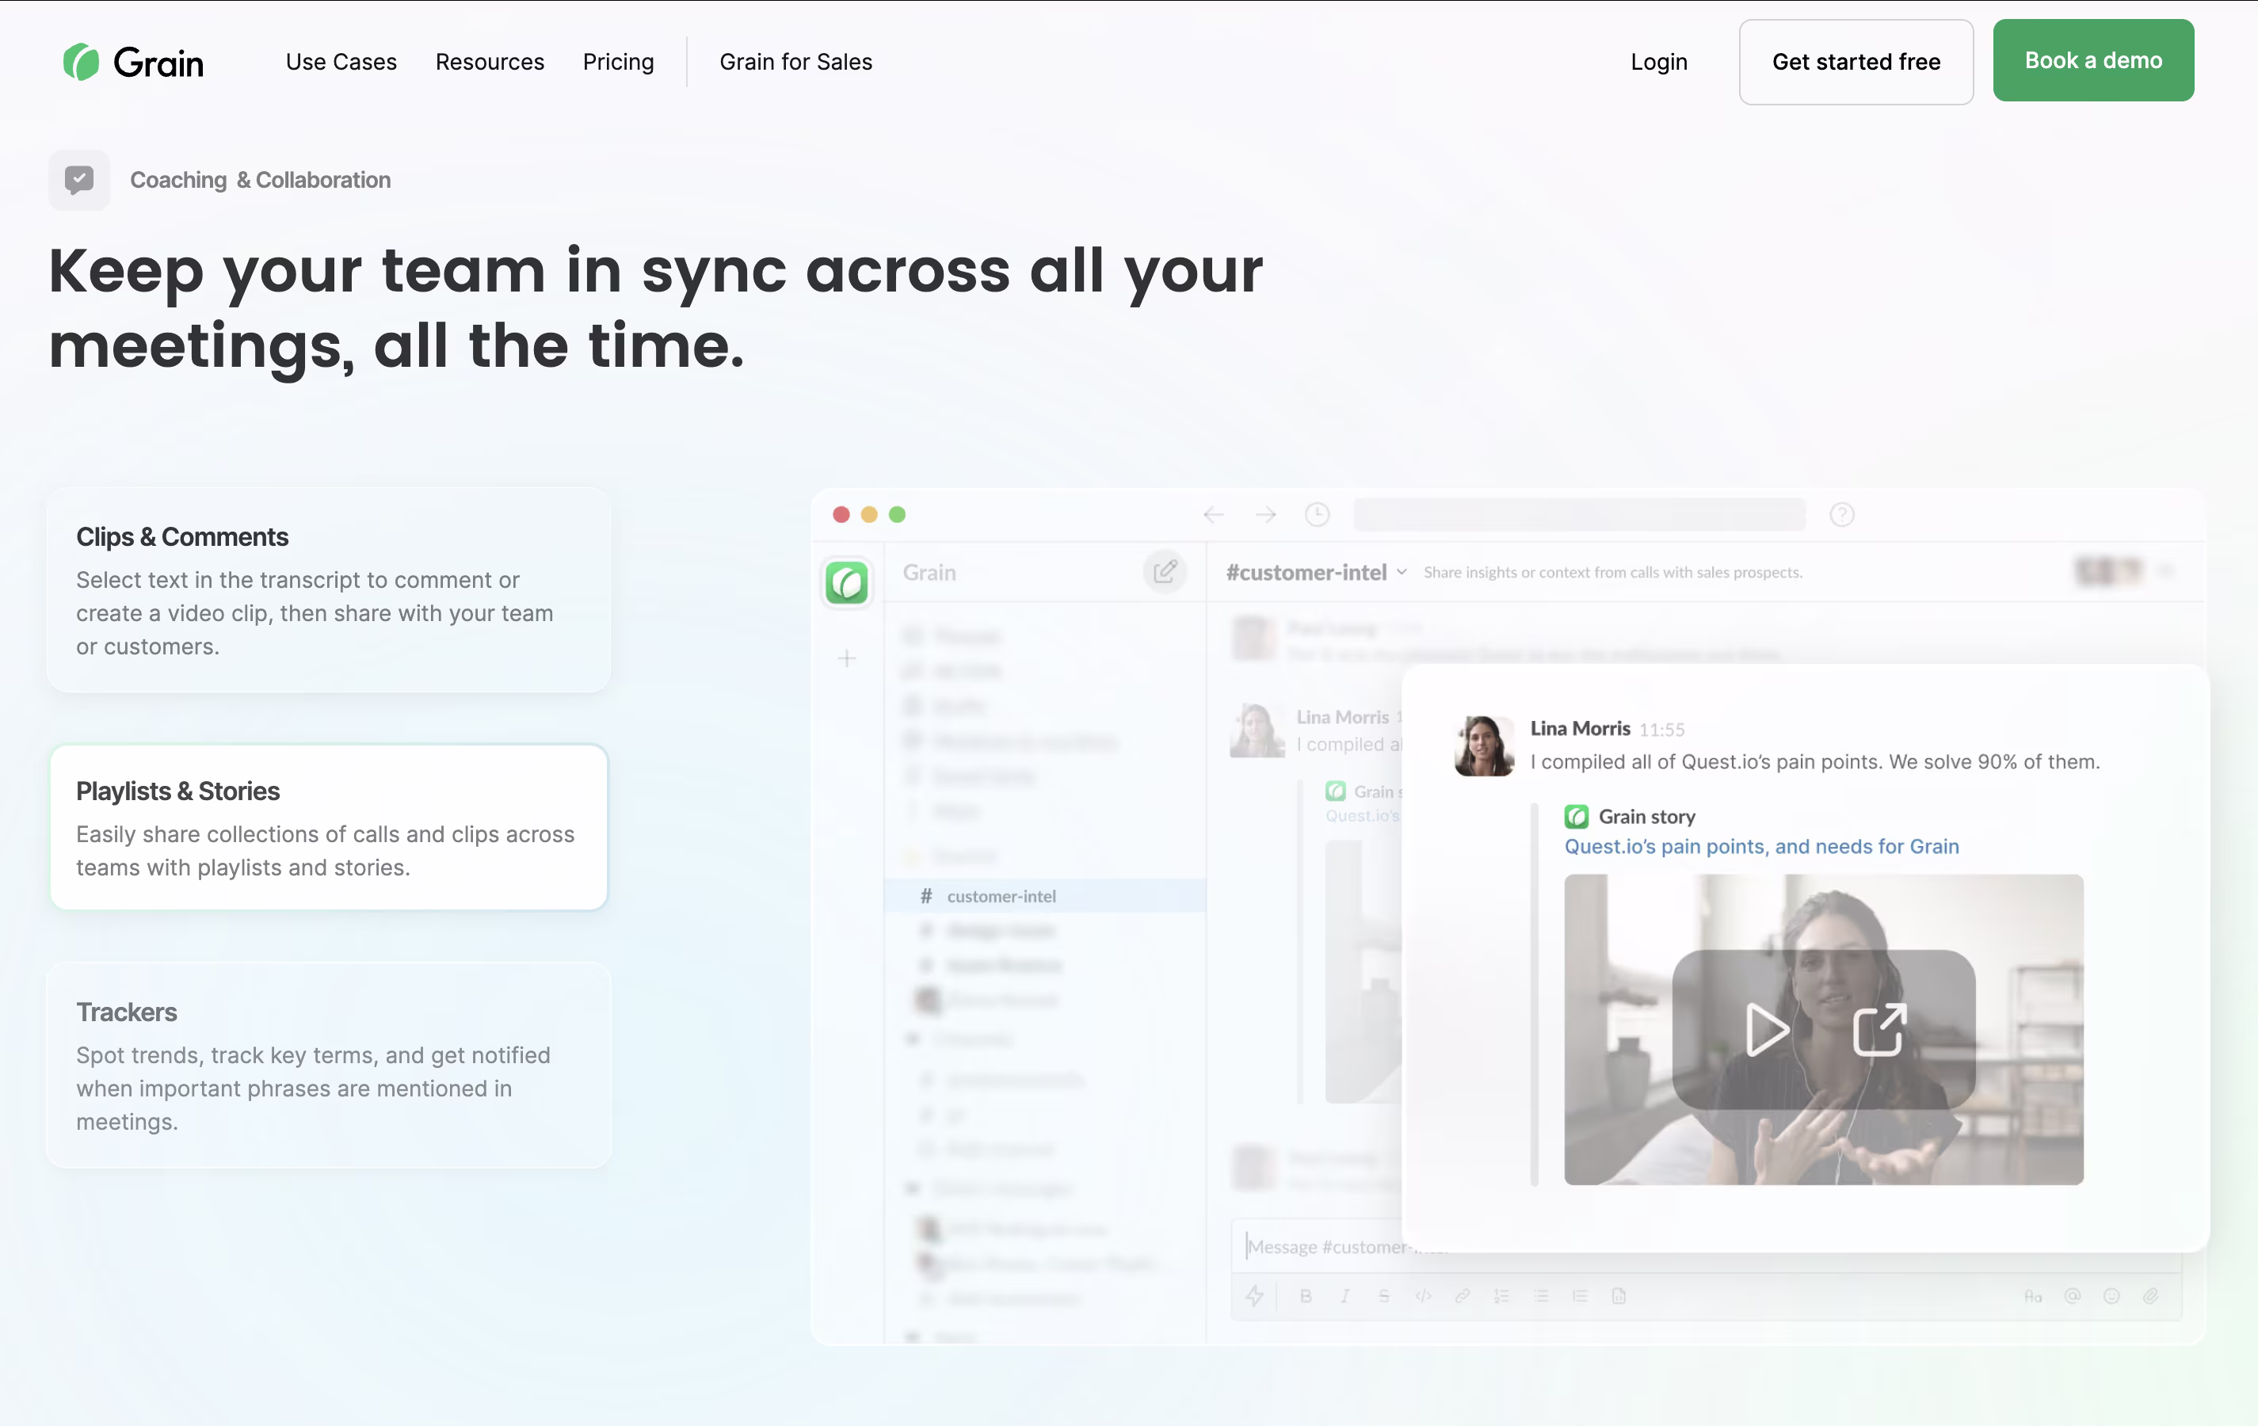The width and height of the screenshot is (2258, 1426).
Task: Click the help question mark icon
Action: 1842,515
